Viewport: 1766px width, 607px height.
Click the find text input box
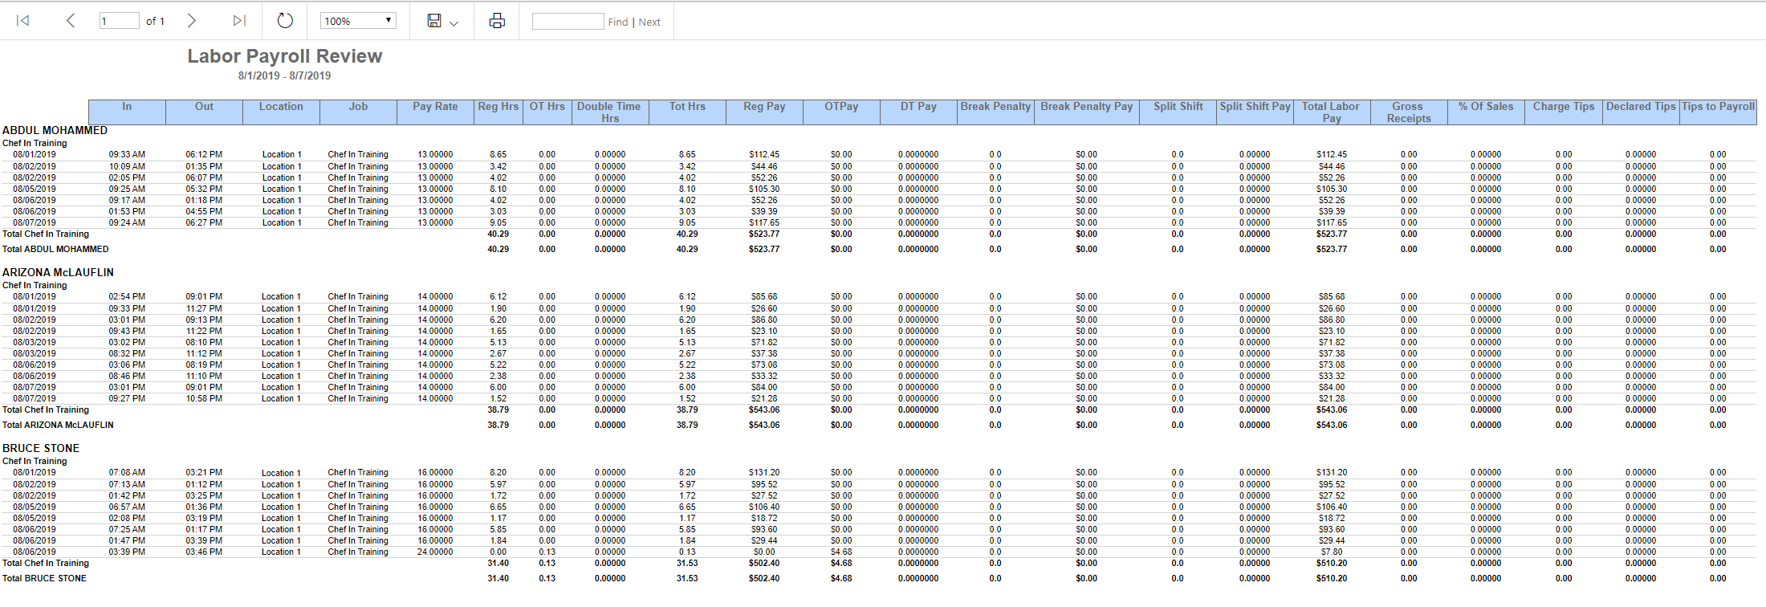(568, 21)
